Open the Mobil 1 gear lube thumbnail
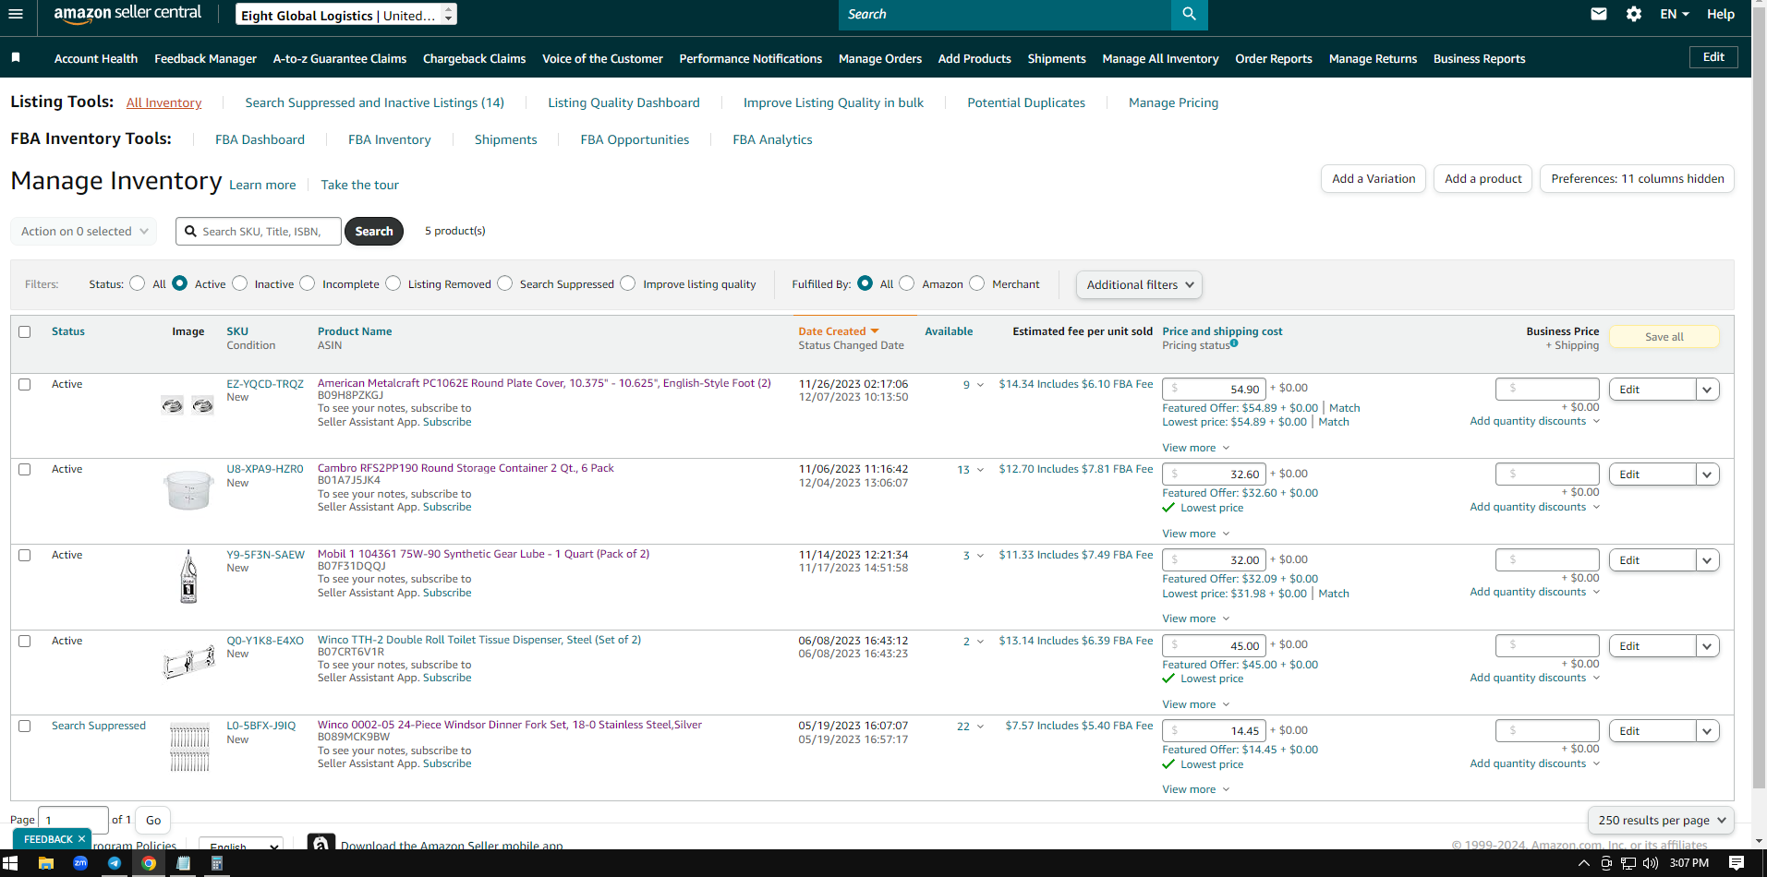1767x877 pixels. (188, 576)
